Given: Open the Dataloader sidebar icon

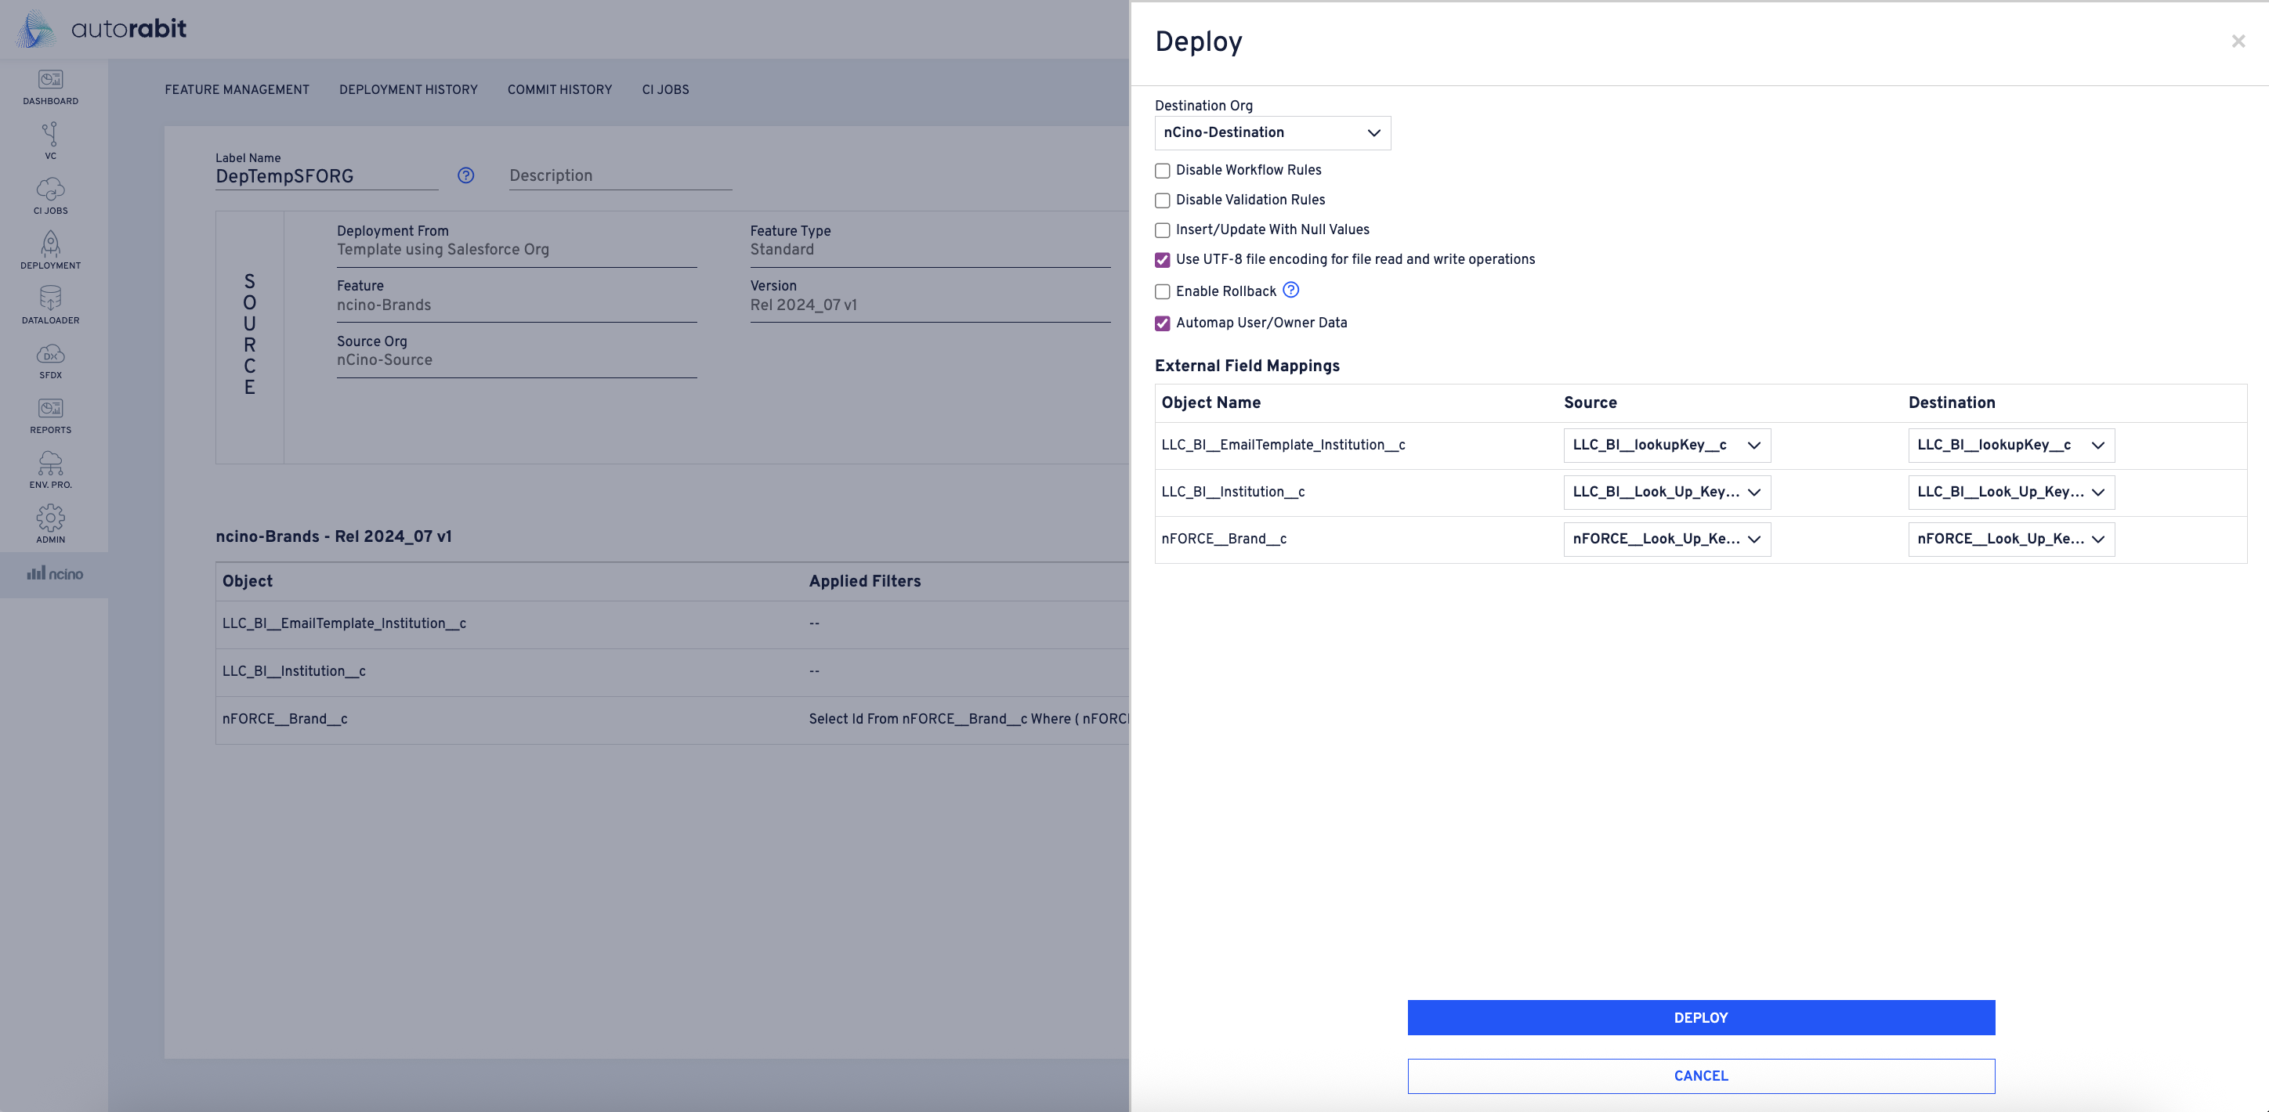Looking at the screenshot, I should coord(50,305).
